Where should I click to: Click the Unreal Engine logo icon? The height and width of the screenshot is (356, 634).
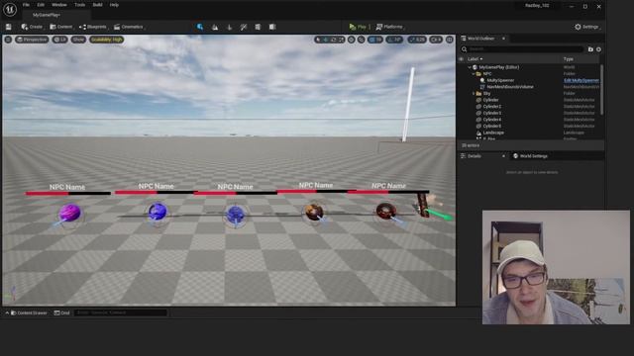coord(10,9)
